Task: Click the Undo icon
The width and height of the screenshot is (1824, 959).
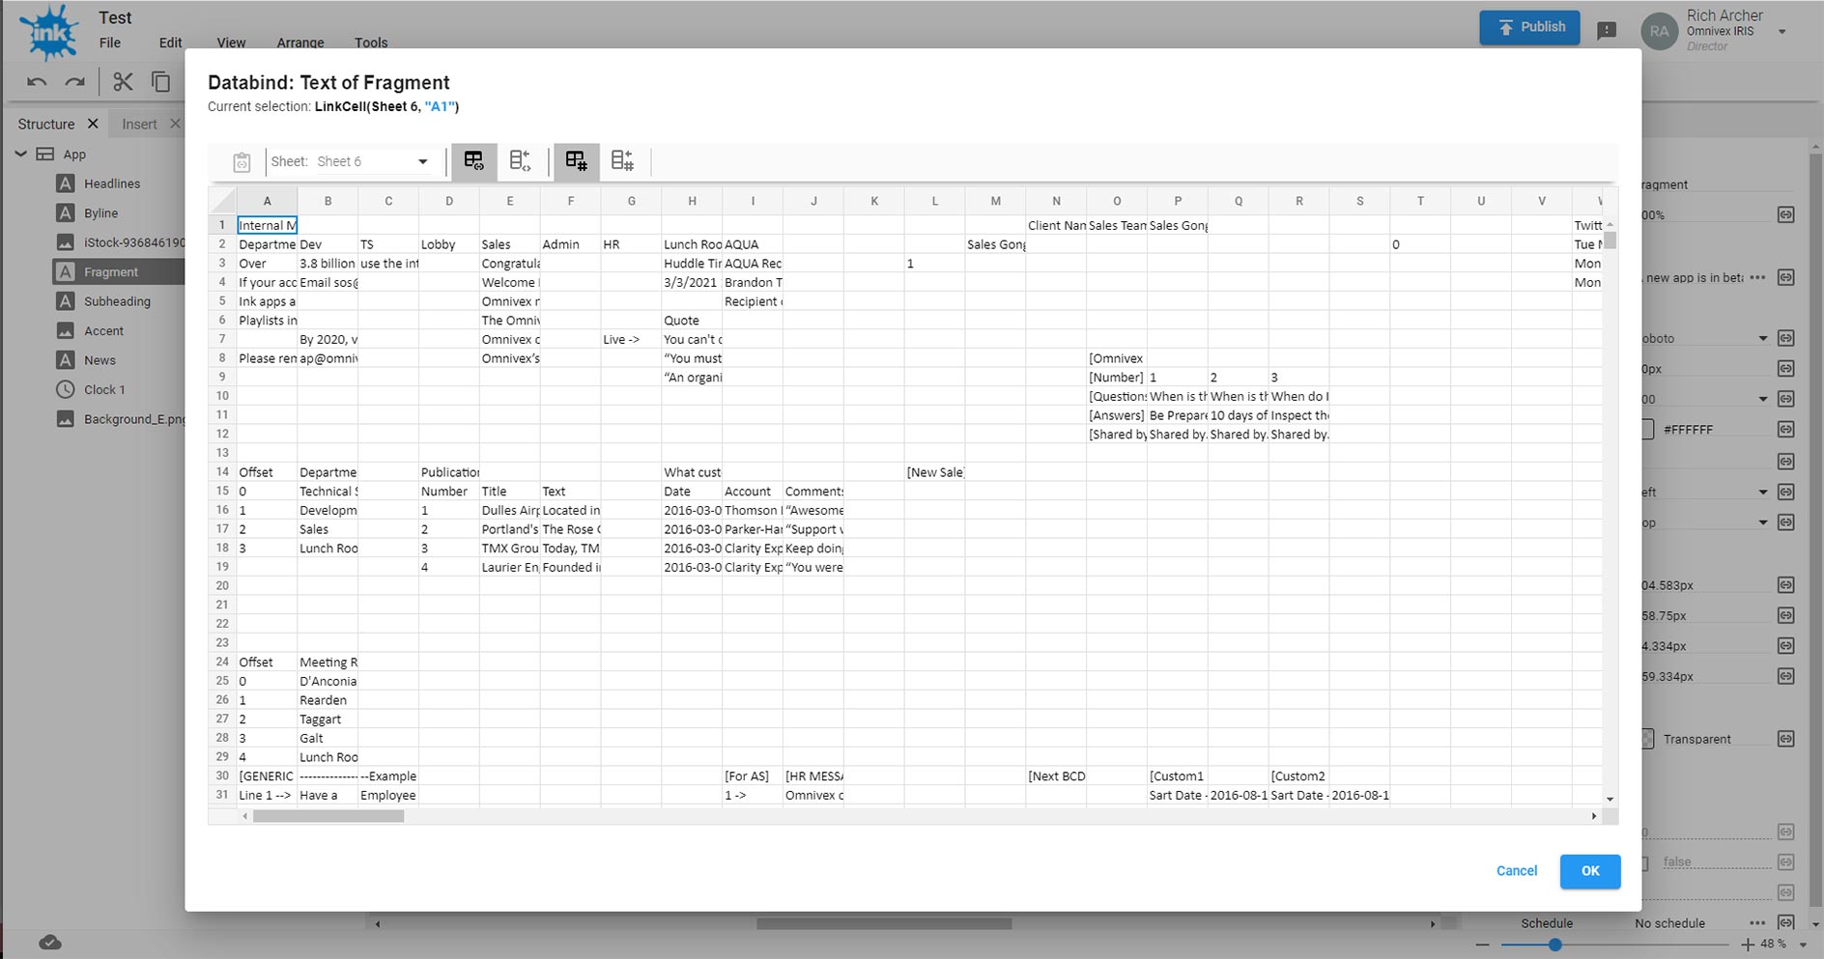Action: pos(37,82)
